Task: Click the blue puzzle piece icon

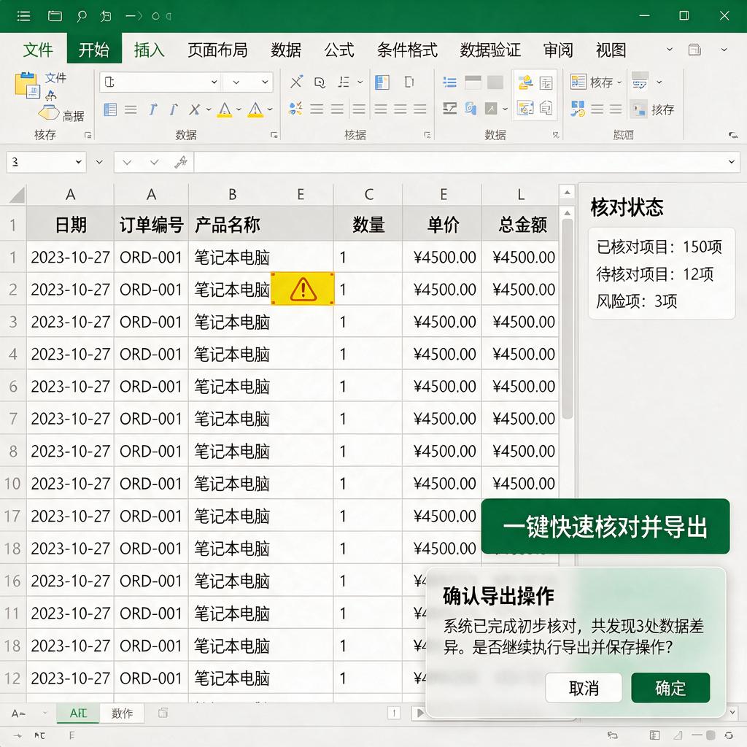Action: pos(578,109)
